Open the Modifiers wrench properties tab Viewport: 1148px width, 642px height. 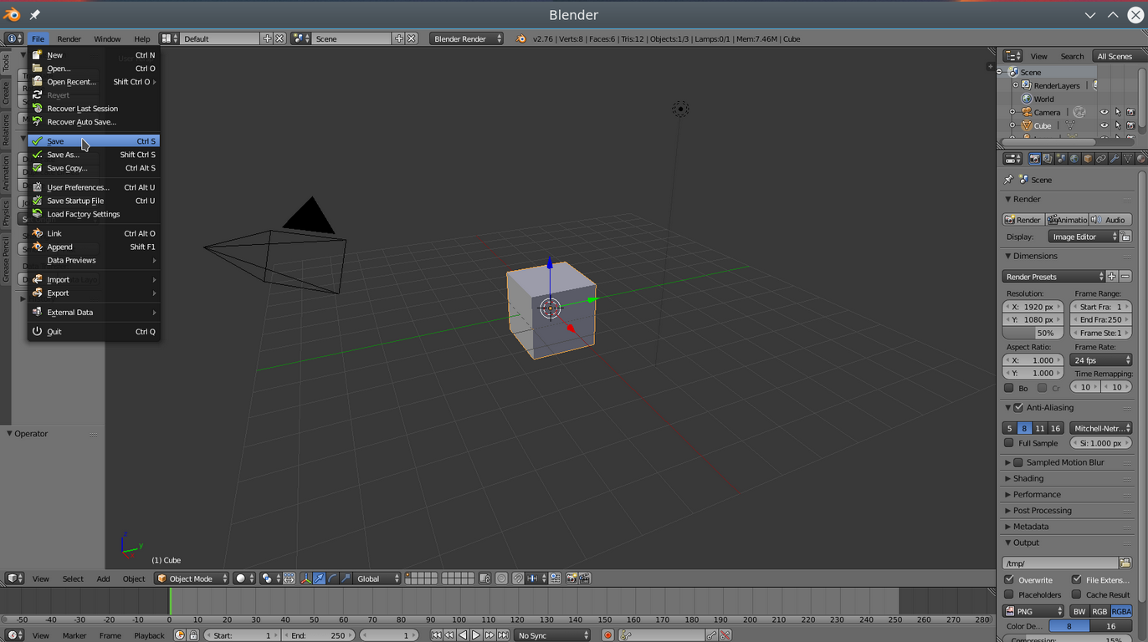1115,159
